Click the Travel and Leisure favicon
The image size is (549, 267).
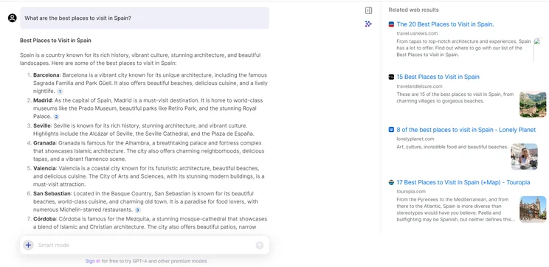pyautogui.click(x=391, y=77)
